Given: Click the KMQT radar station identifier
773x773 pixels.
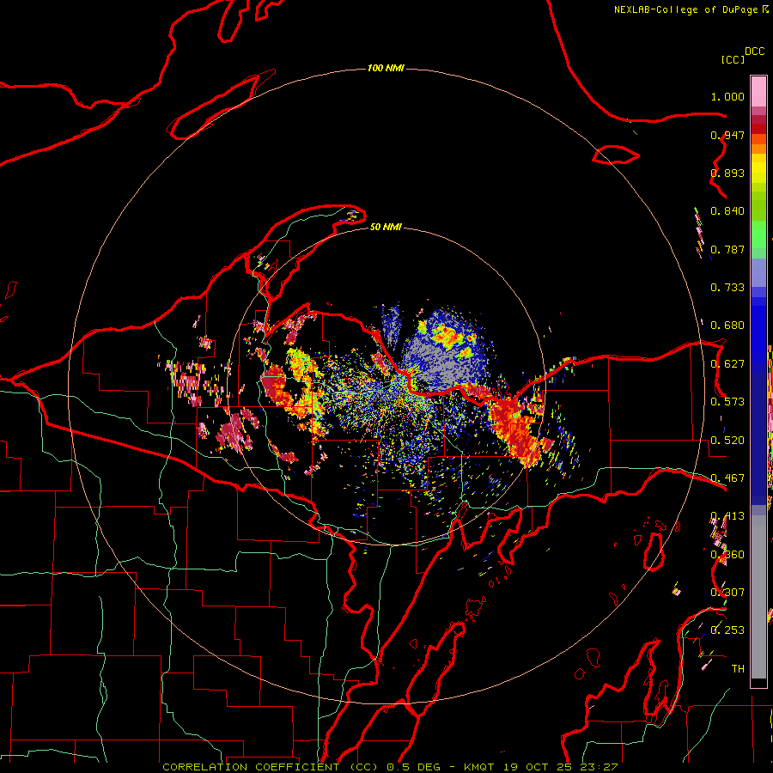Looking at the screenshot, I should [478, 767].
